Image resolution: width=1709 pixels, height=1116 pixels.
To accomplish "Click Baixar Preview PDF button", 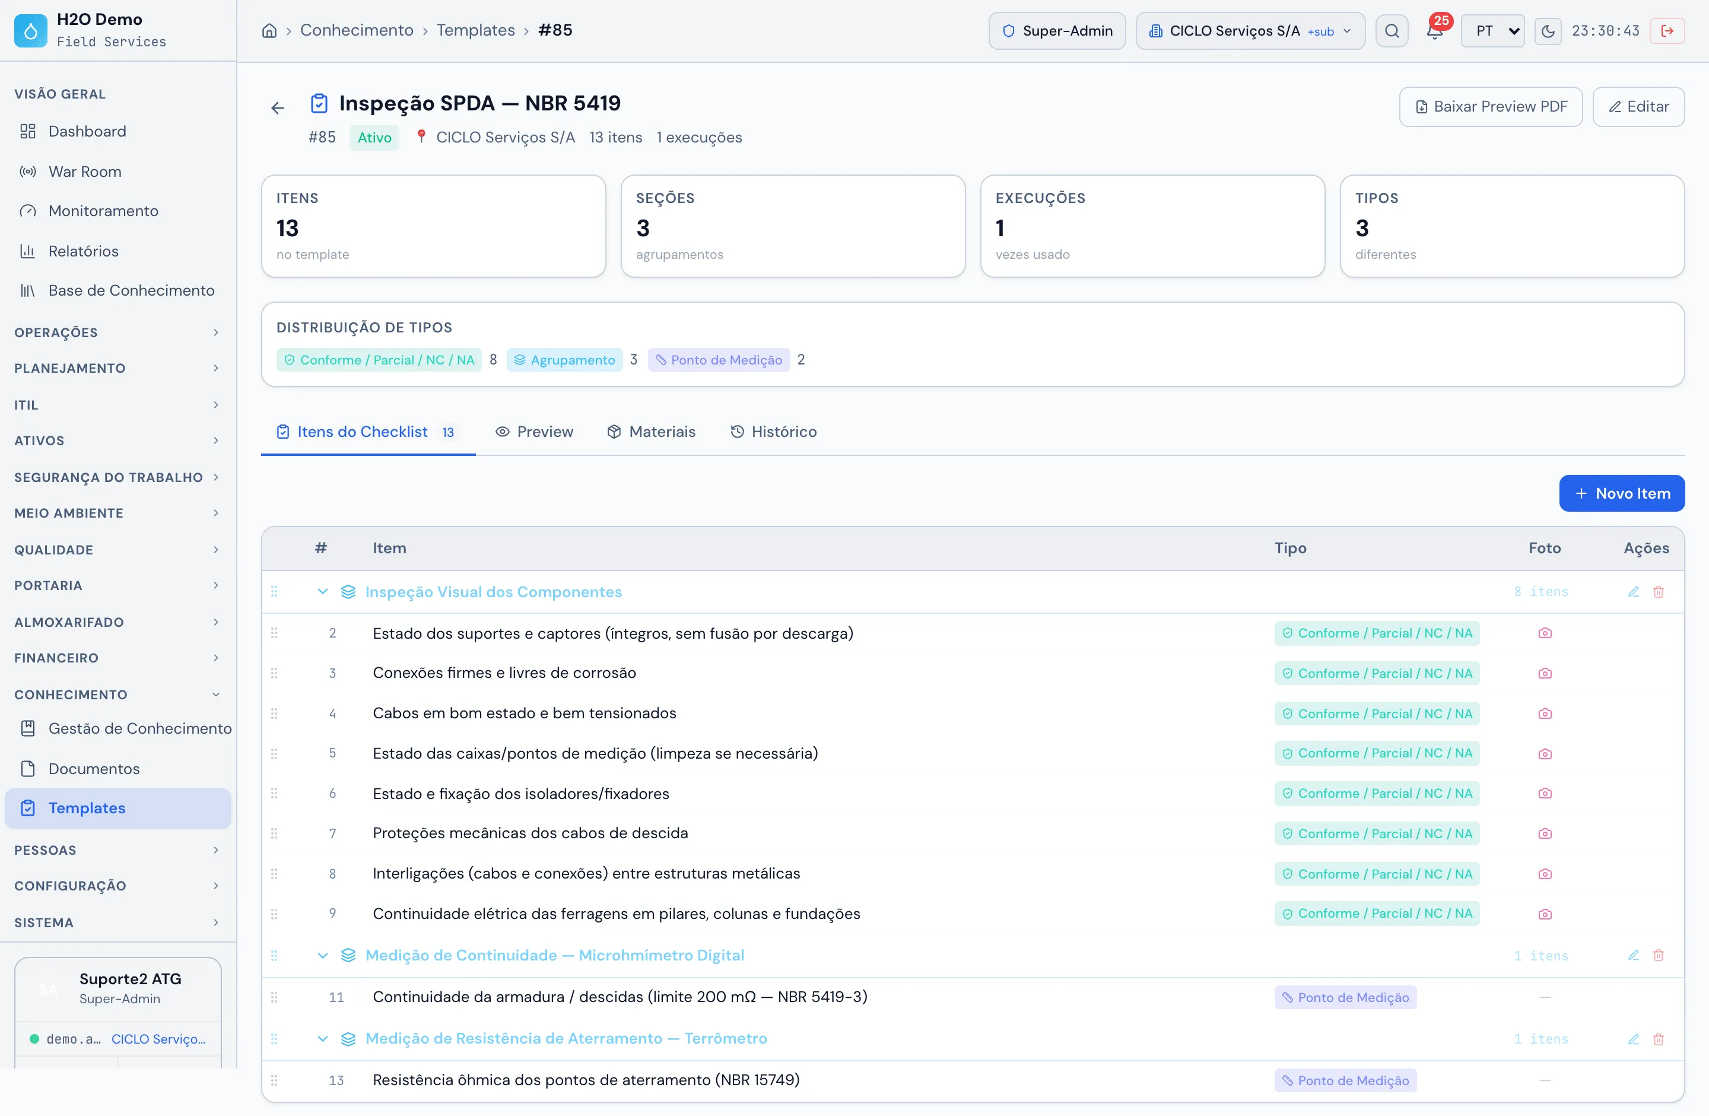I will coord(1491,107).
